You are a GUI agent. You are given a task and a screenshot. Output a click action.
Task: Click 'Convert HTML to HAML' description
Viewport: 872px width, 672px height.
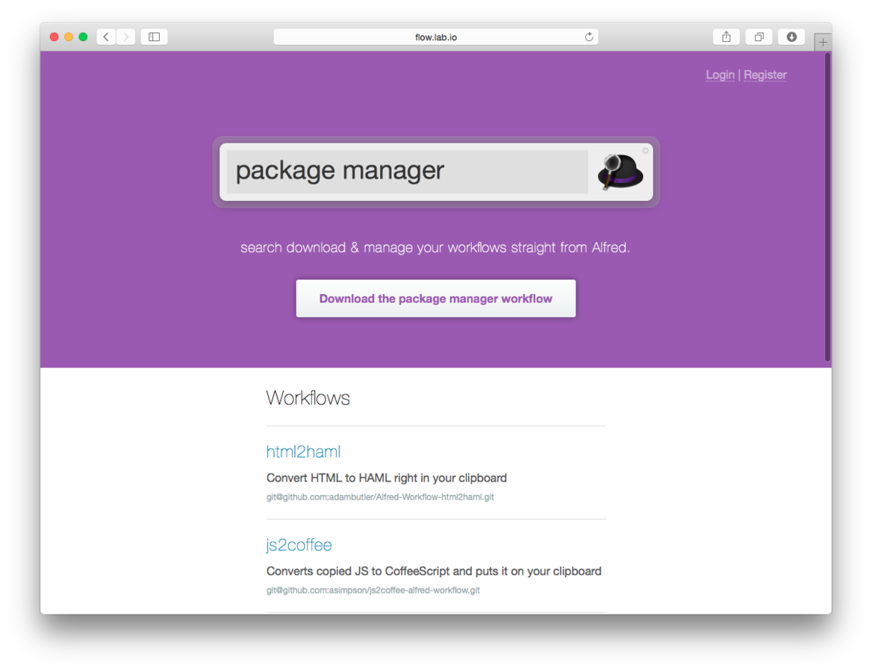point(387,478)
